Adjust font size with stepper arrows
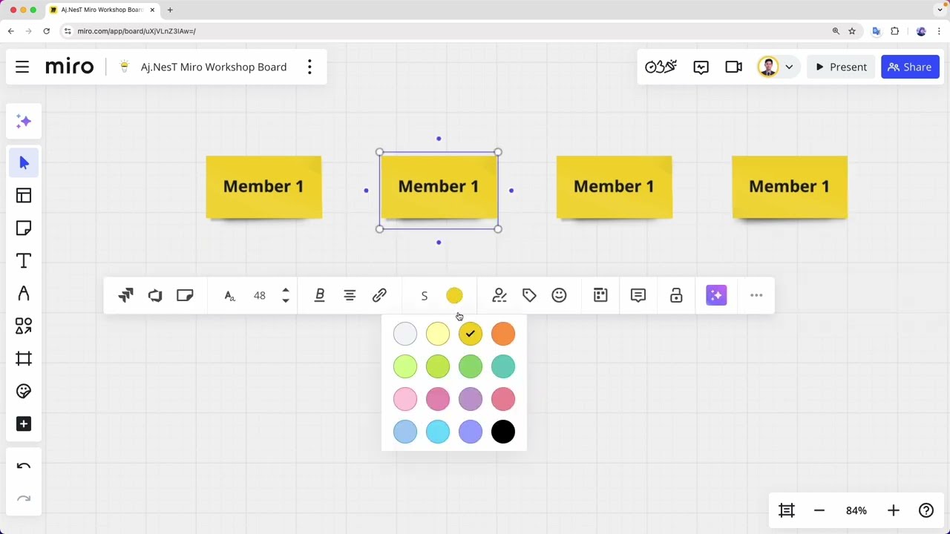This screenshot has height=534, width=950. tap(286, 296)
